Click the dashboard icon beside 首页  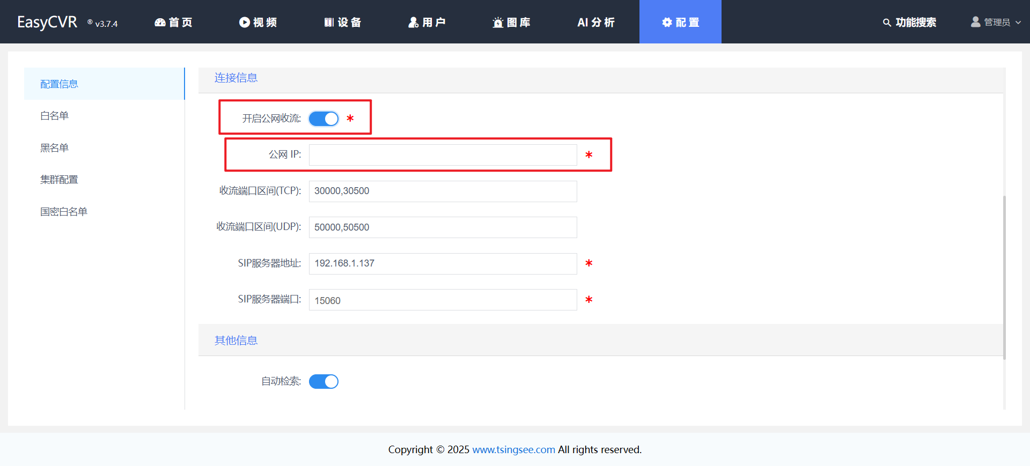(x=160, y=23)
